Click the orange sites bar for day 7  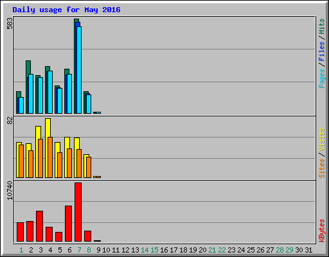coord(79,164)
